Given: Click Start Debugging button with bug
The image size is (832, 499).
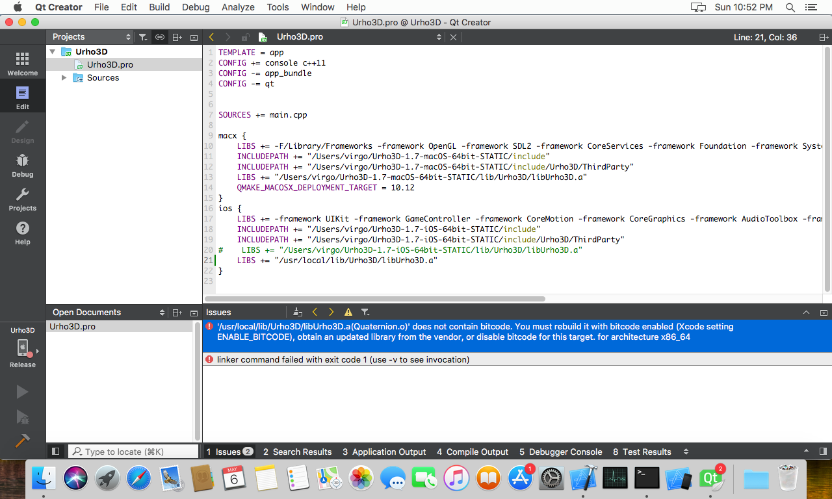Looking at the screenshot, I should pyautogui.click(x=22, y=416).
